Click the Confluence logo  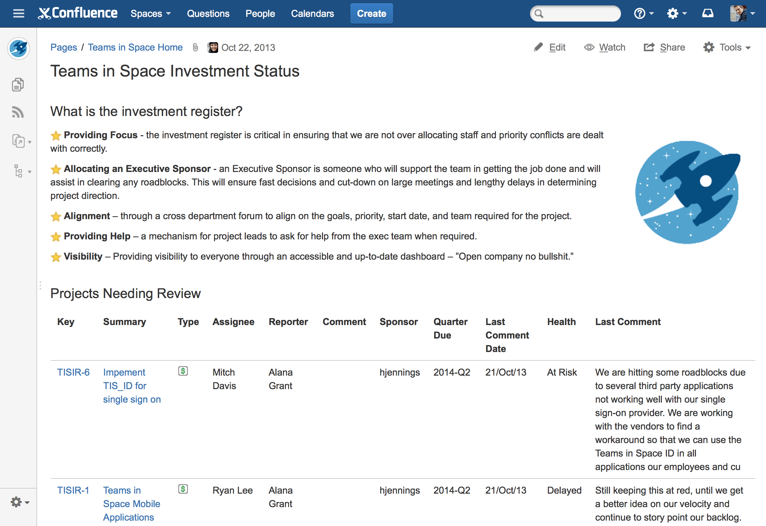pos(78,13)
